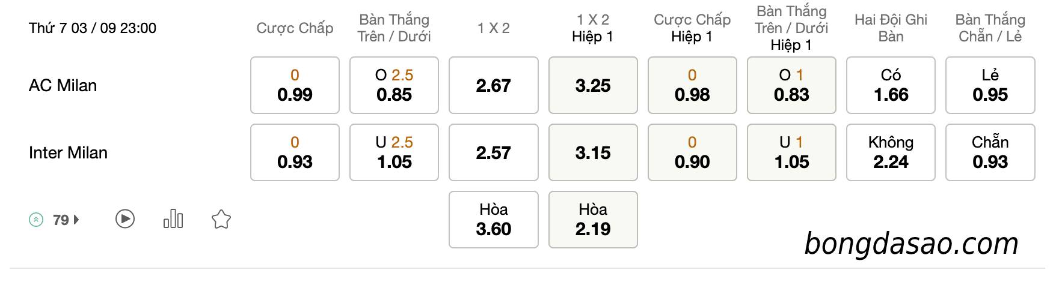Choose AC Milan first-half win 3.25

click(593, 85)
